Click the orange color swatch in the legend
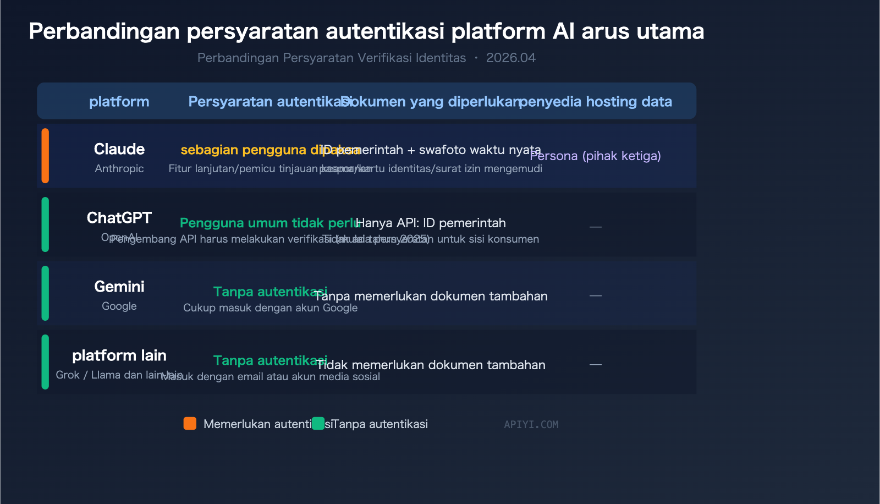Viewport: 880px width, 504px height. (189, 424)
